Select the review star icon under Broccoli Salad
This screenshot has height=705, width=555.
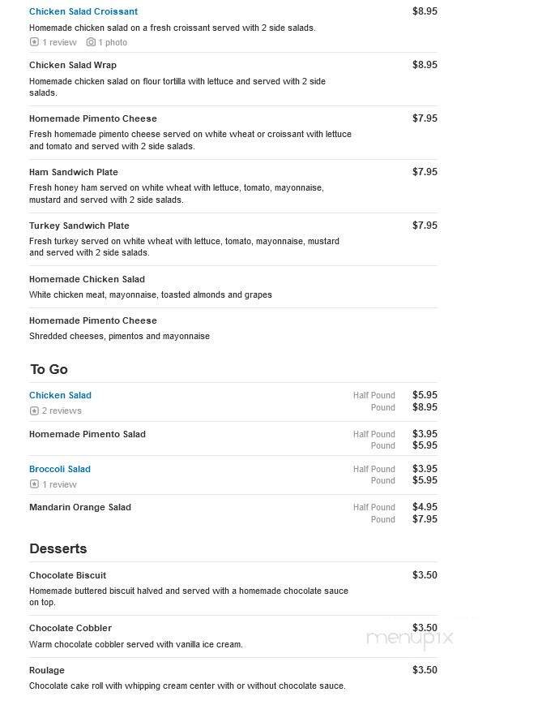tap(34, 484)
